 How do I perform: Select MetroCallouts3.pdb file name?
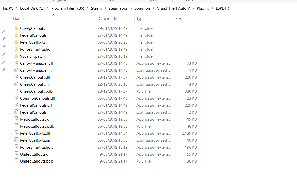coord(37,126)
